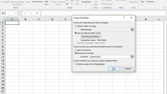Click the Location input field
The image size is (167, 94).
tap(110, 57)
